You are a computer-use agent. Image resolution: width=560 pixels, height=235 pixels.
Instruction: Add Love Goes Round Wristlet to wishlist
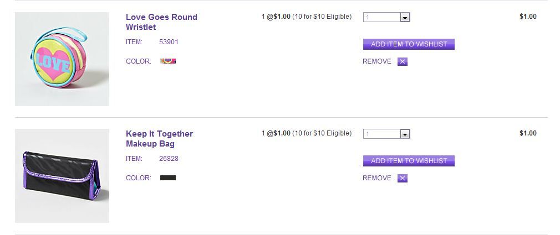(409, 44)
